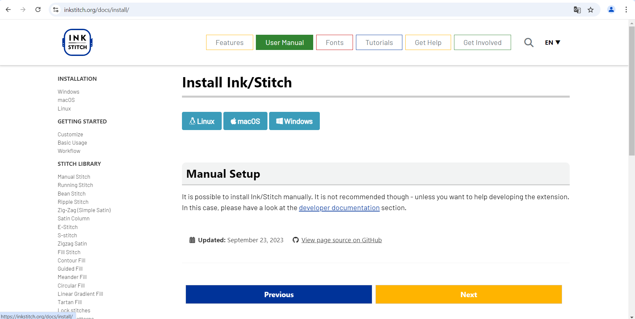
Task: Click the GitHub icon beside the source link
Action: click(x=296, y=240)
